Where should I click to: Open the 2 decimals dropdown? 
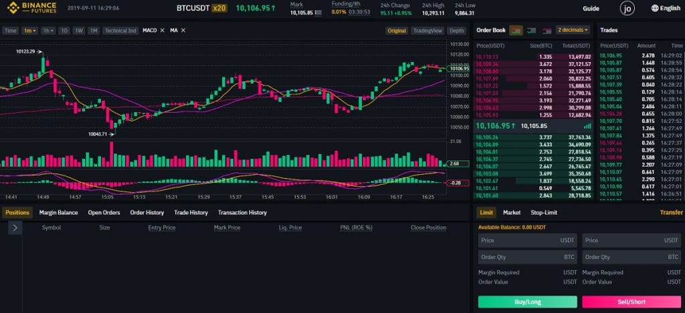click(573, 30)
